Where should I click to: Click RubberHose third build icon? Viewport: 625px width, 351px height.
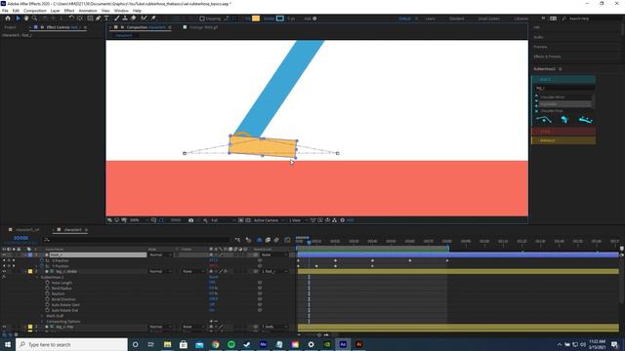586,119
